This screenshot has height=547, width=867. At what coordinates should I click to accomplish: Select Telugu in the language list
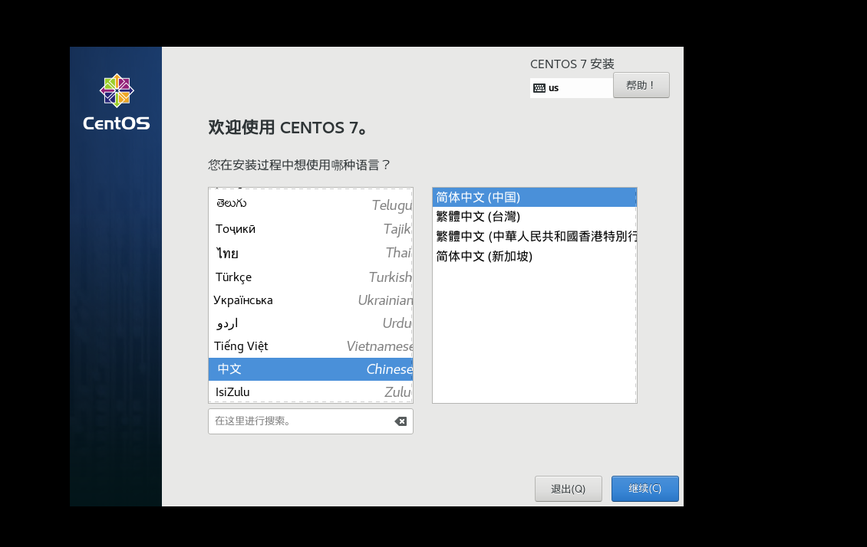(311, 205)
